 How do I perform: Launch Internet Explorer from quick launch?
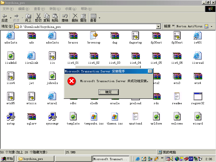coord(137,159)
